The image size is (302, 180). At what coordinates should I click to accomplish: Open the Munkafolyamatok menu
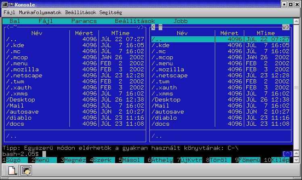(x=40, y=12)
